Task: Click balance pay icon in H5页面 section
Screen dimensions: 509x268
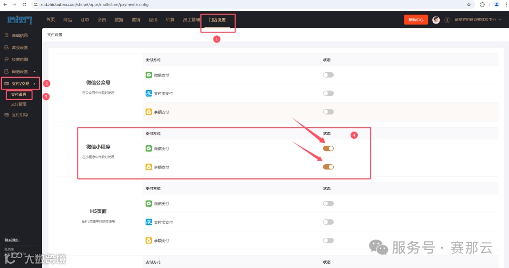Action: 148,241
